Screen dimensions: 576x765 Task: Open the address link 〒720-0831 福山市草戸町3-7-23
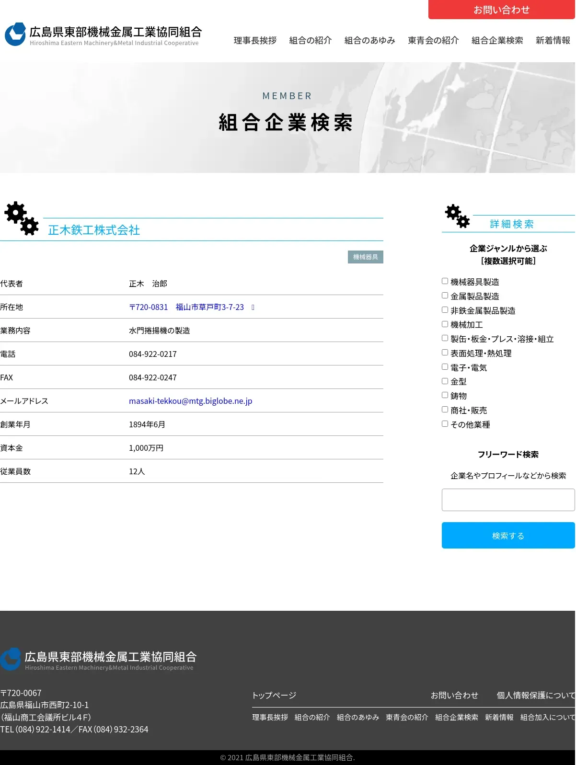186,307
